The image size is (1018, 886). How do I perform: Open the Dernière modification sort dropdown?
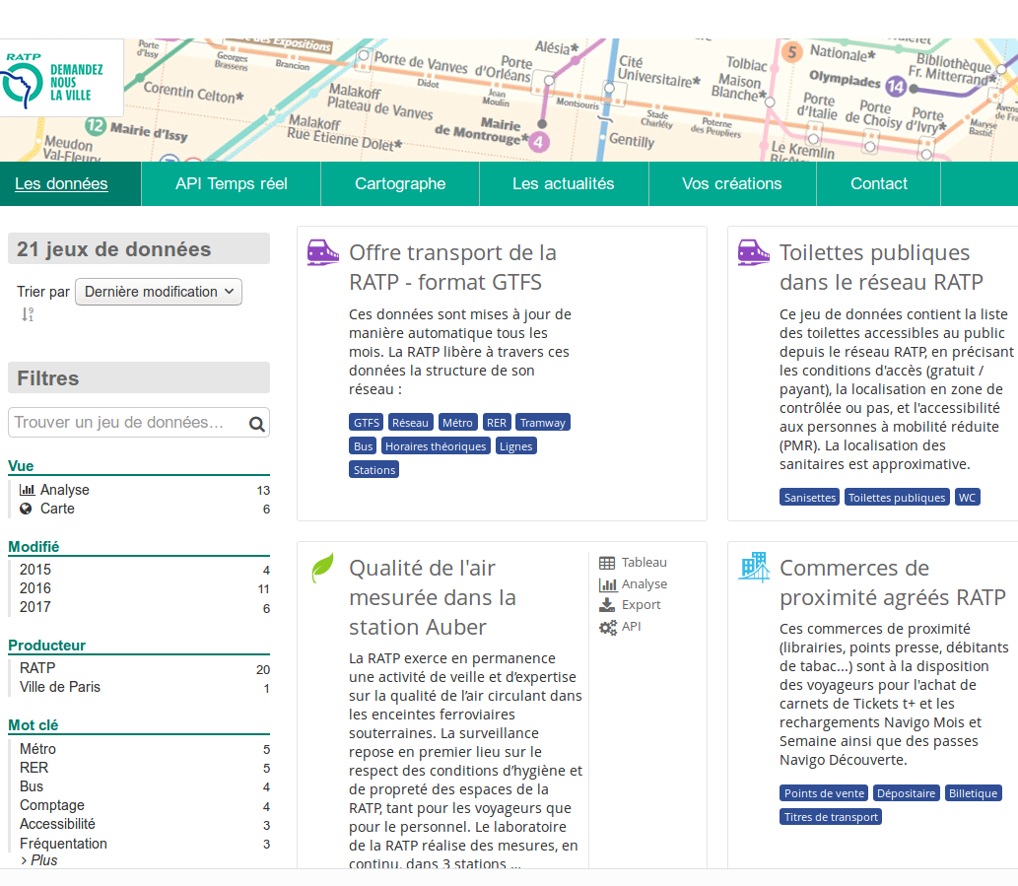tap(159, 292)
